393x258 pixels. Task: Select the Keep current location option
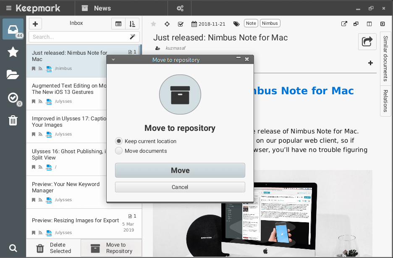coord(119,141)
